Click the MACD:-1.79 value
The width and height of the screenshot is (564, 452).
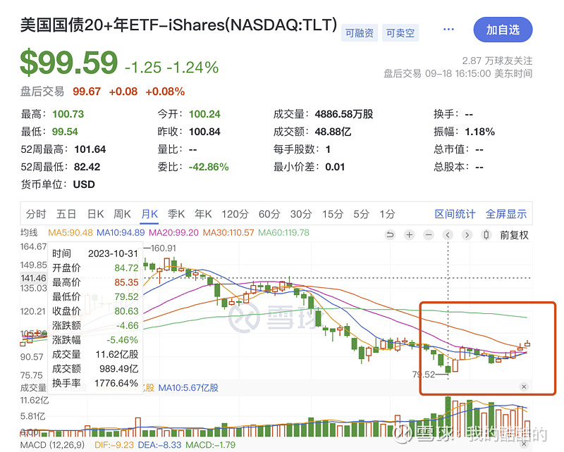coord(210,445)
